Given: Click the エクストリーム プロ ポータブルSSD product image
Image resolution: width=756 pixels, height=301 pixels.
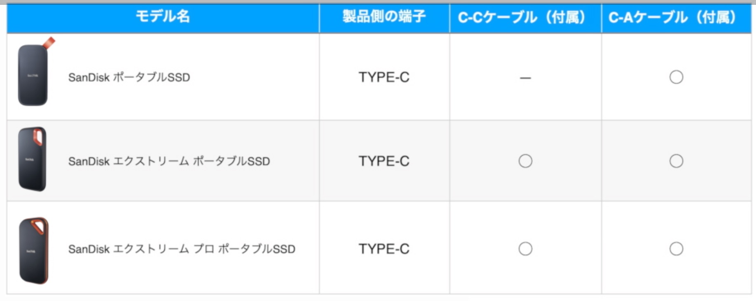Looking at the screenshot, I should (x=34, y=250).
